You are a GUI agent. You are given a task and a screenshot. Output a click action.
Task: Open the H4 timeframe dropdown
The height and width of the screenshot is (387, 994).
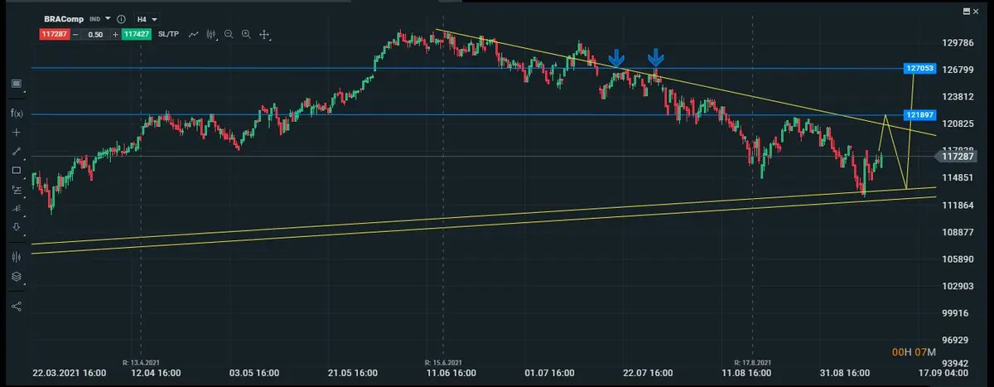tap(147, 18)
